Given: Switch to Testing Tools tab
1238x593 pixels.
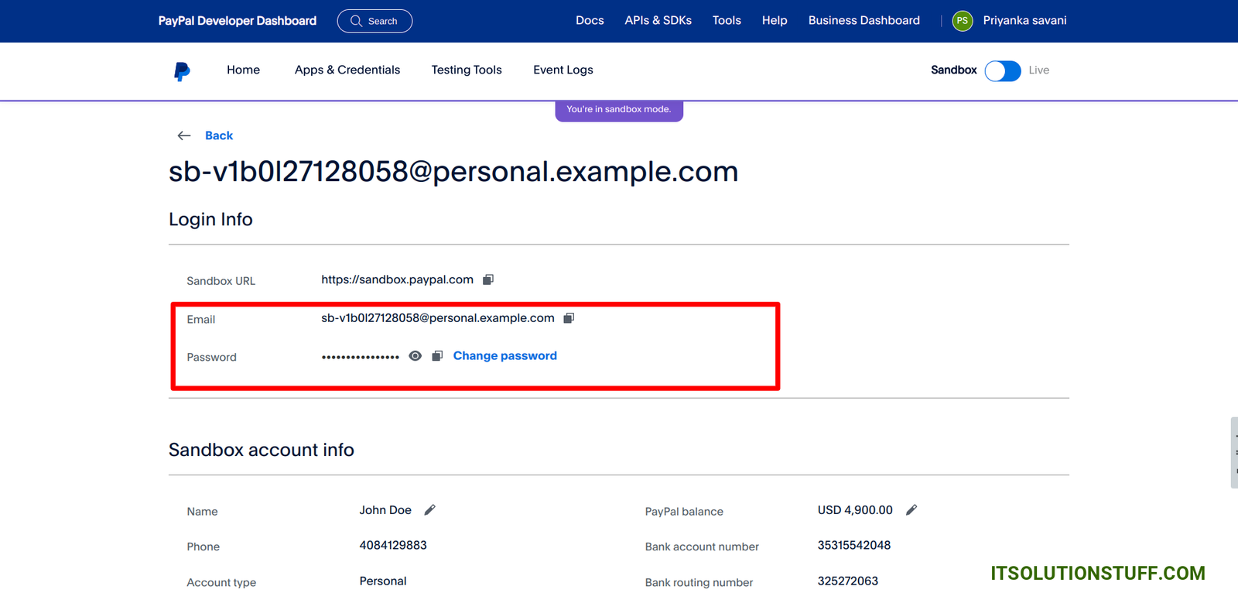Looking at the screenshot, I should tap(467, 70).
